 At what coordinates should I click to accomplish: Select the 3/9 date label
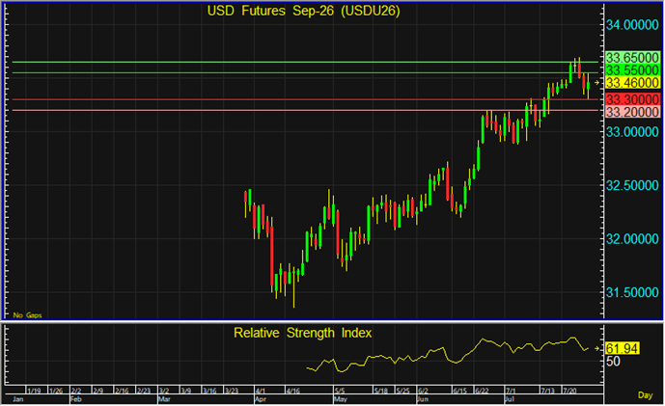point(185,391)
